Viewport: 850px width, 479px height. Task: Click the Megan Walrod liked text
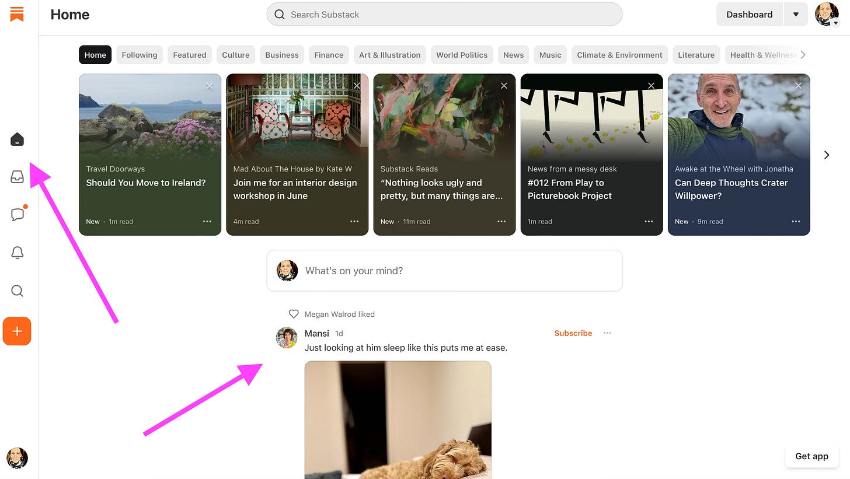tap(340, 314)
